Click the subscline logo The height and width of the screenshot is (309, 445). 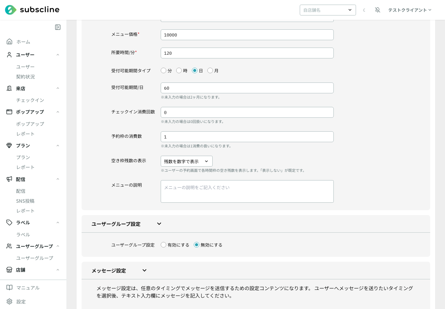click(x=32, y=10)
